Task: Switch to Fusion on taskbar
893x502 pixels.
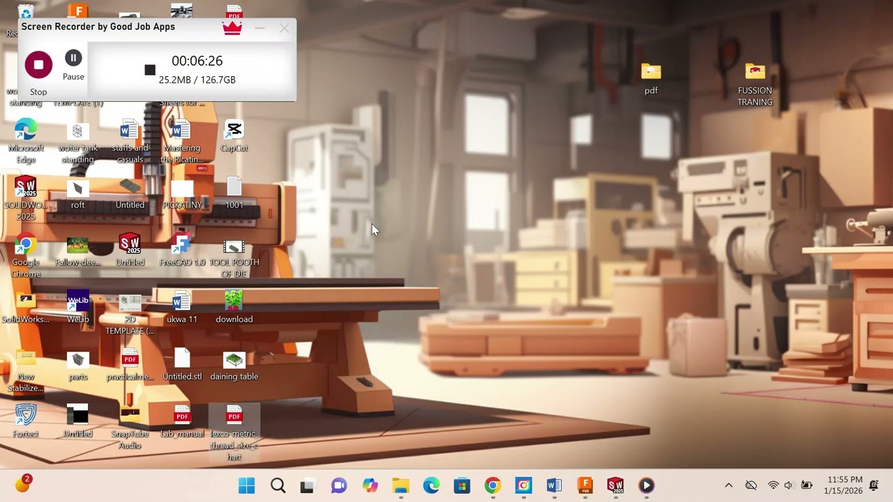Action: pyautogui.click(x=585, y=486)
